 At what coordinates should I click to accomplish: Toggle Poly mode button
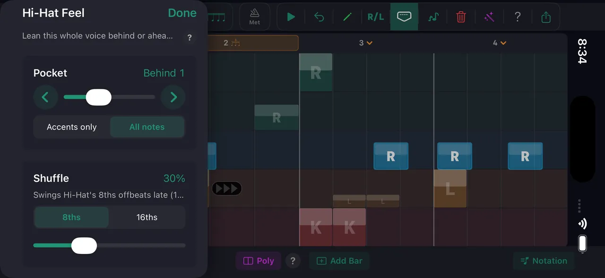pyautogui.click(x=259, y=261)
